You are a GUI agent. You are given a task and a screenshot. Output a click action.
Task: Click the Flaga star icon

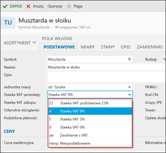click(69, 6)
